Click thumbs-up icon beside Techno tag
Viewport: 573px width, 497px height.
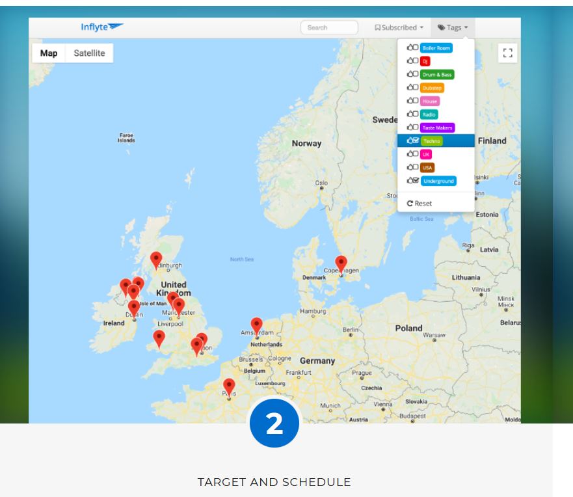tap(410, 141)
